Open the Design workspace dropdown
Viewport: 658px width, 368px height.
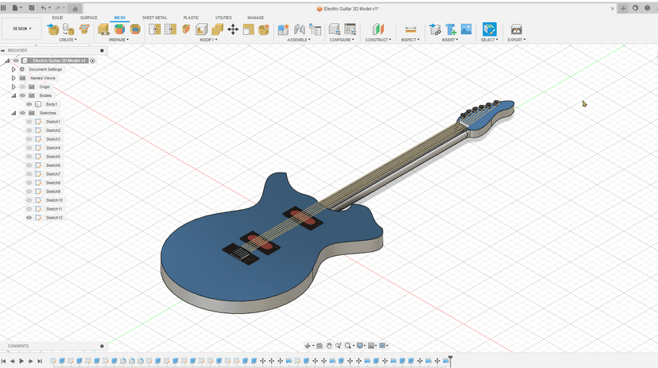21,29
